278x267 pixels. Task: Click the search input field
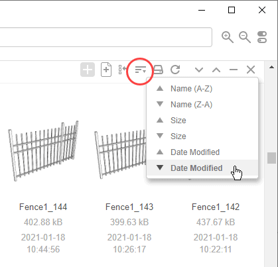[x=105, y=37]
